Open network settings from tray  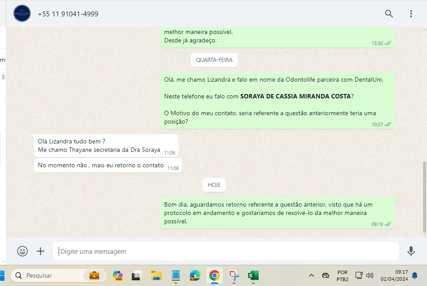359,276
